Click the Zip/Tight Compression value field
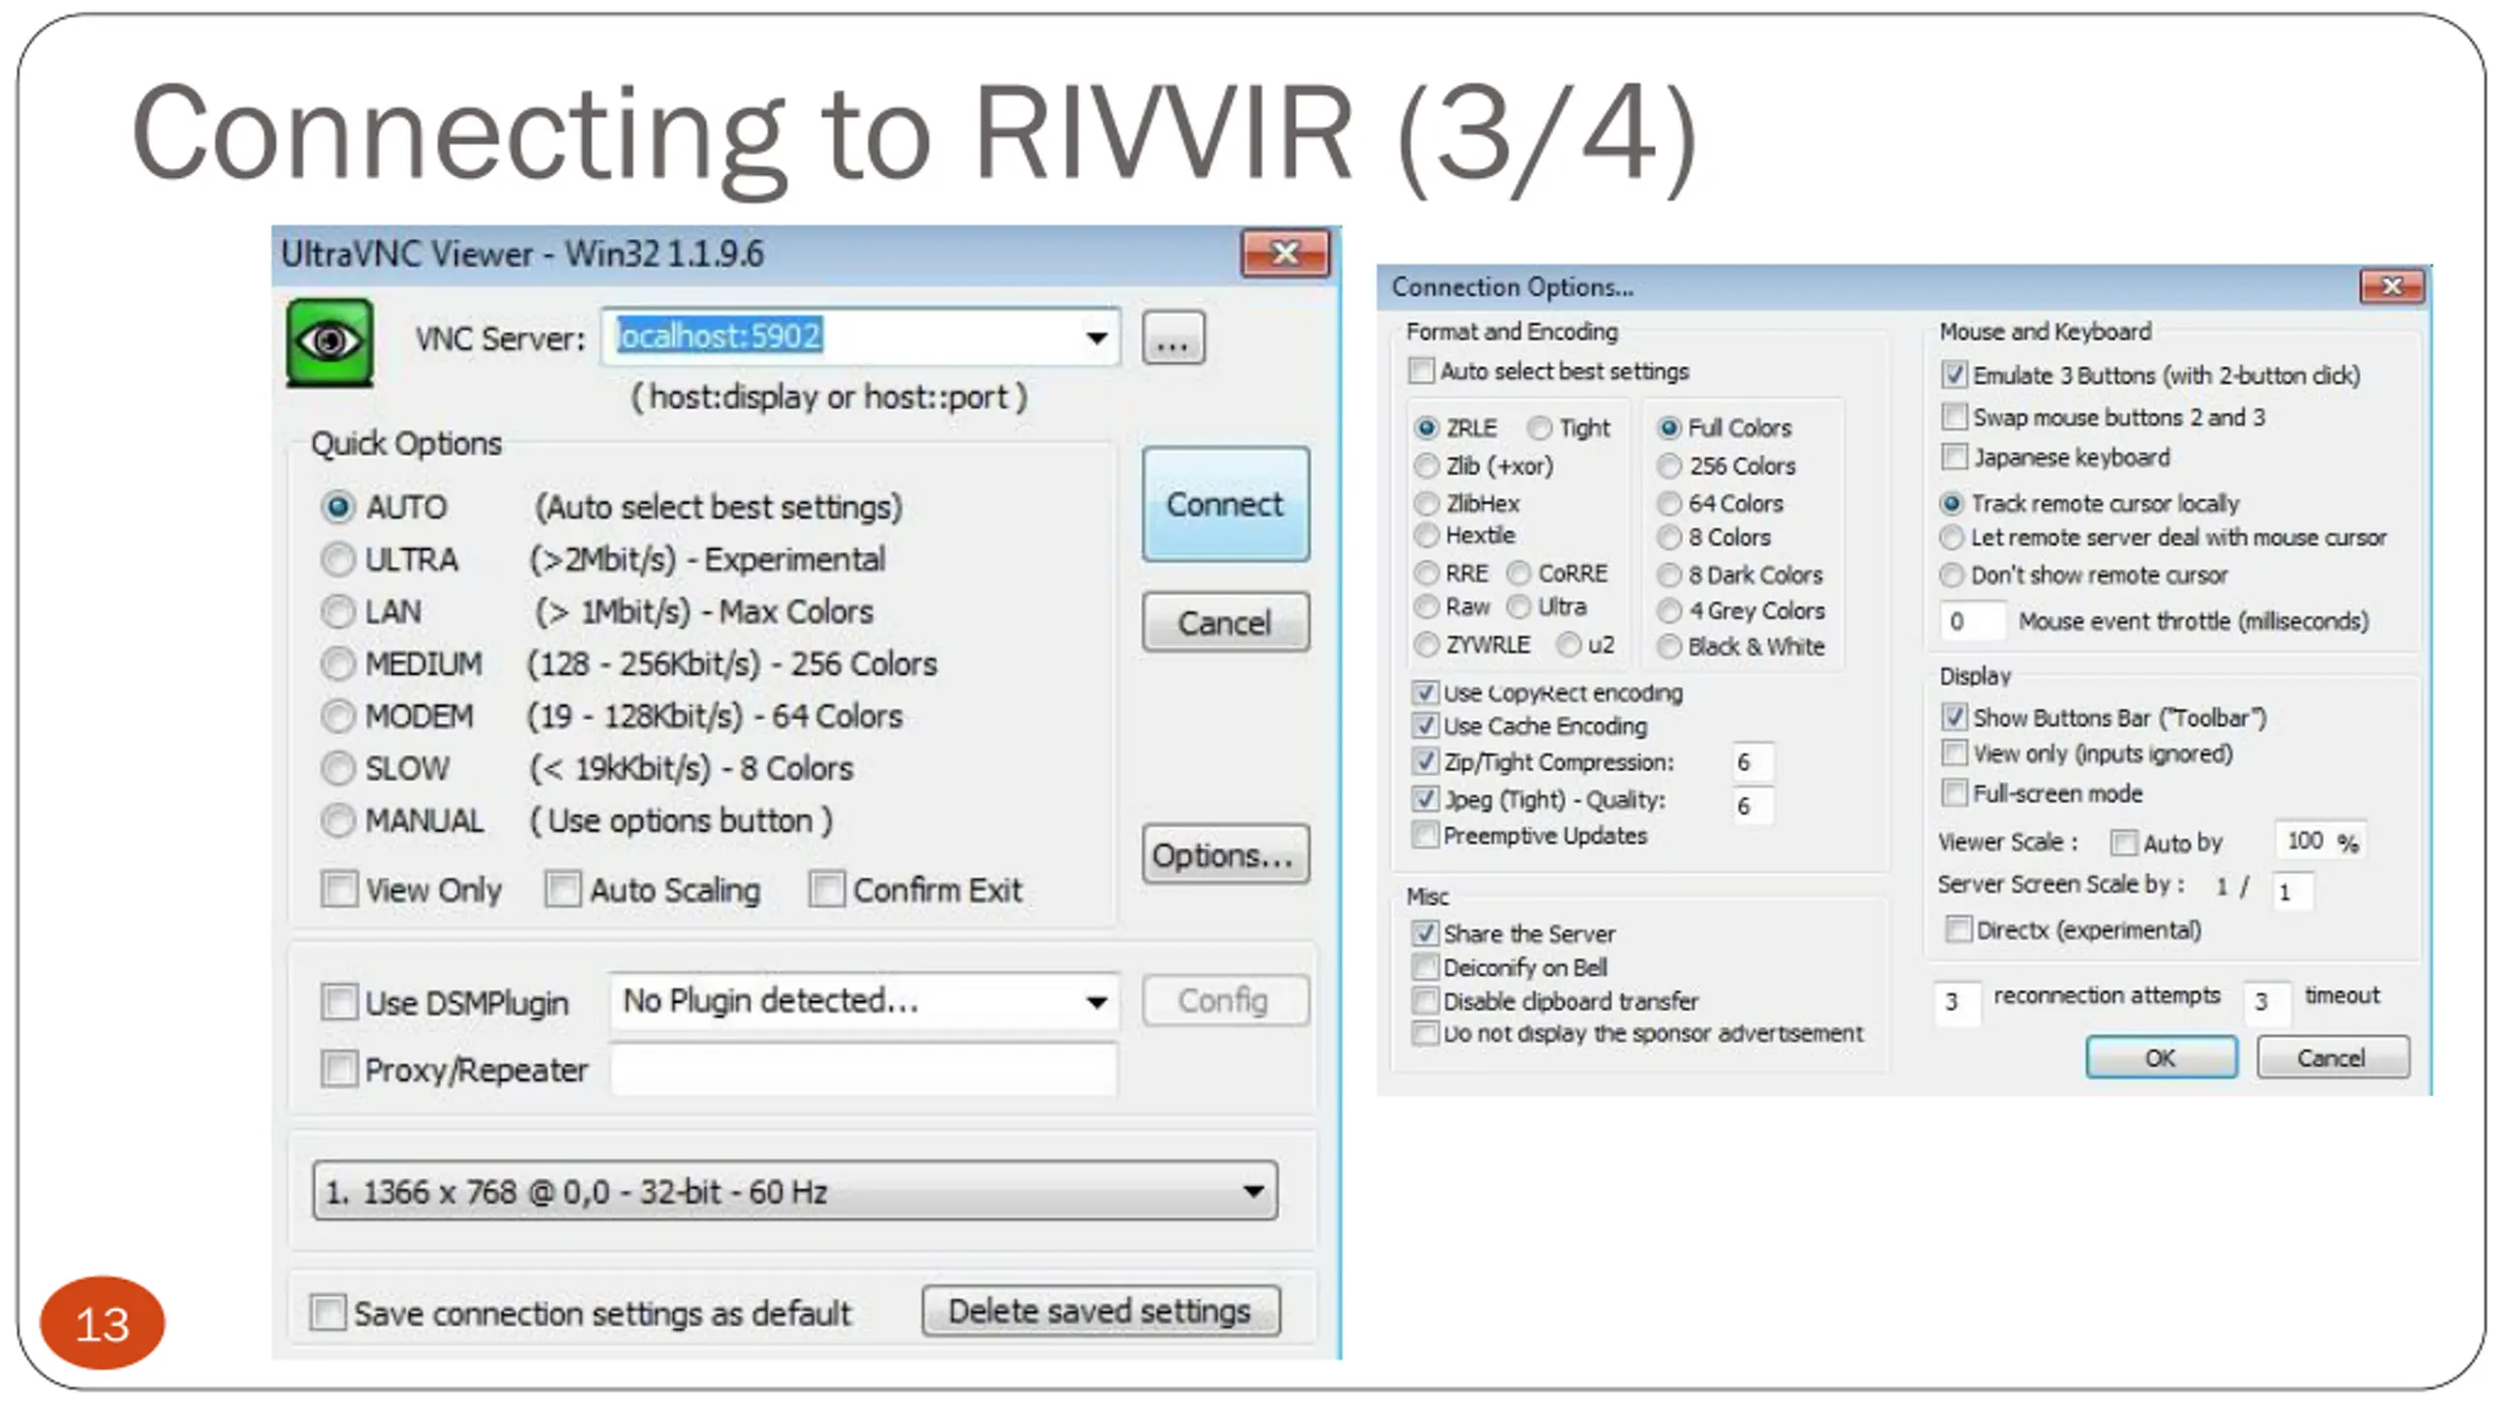Screen dimensions: 2504x1409 [1751, 762]
